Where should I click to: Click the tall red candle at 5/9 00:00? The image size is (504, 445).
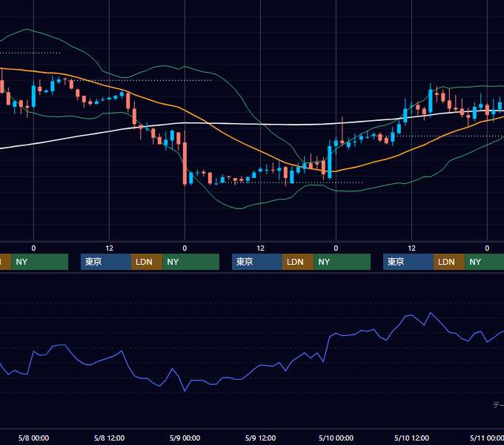click(185, 163)
